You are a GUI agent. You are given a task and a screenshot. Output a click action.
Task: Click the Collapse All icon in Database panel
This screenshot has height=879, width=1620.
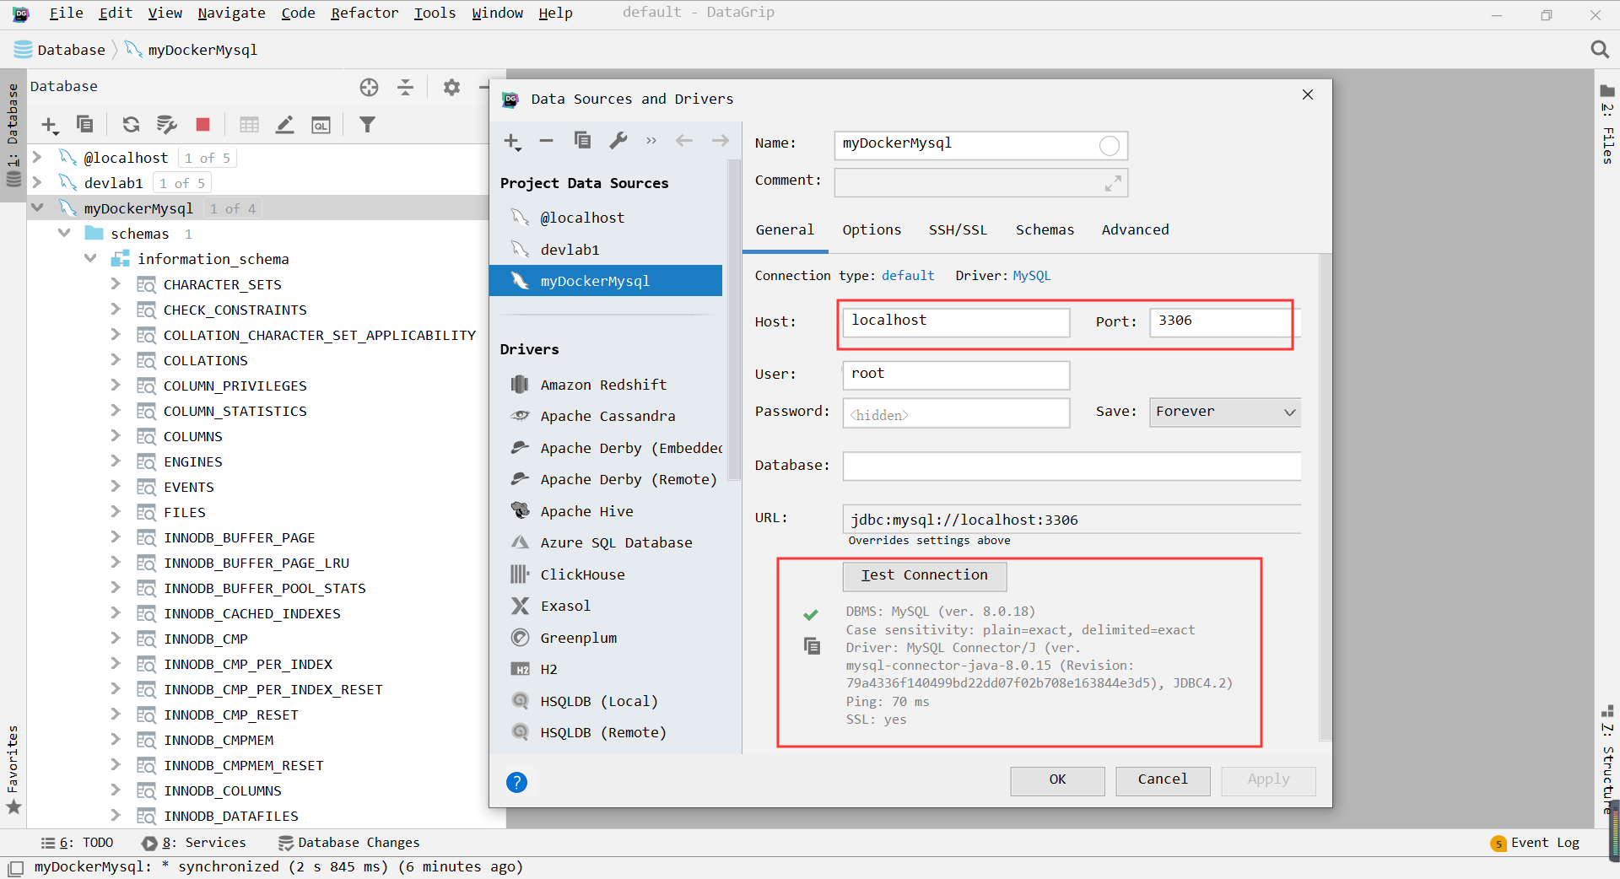click(406, 87)
